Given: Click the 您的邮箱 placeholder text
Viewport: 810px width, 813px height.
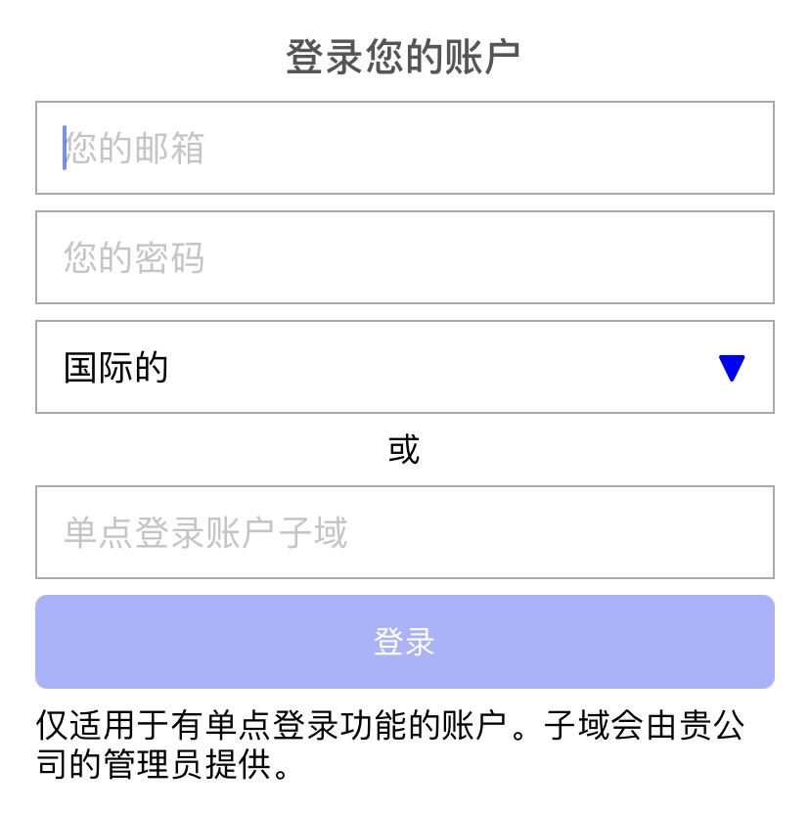Looking at the screenshot, I should coord(134,149).
